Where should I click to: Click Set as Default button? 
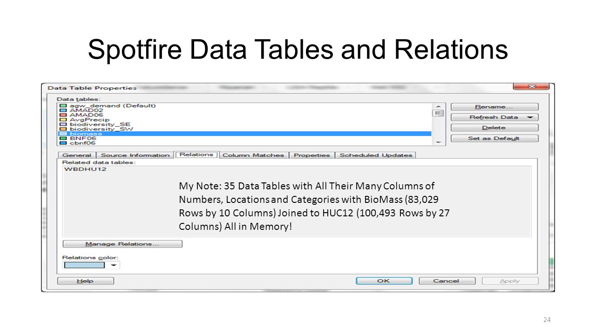pos(494,138)
